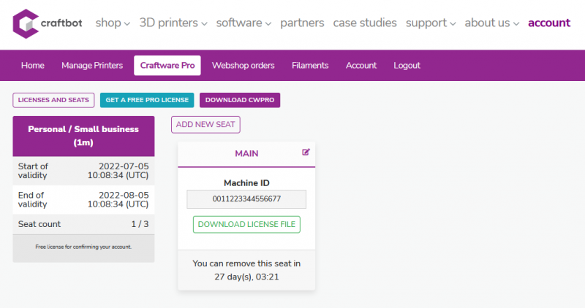Expand the shop dropdown menu
Image resolution: width=585 pixels, height=308 pixels.
113,23
